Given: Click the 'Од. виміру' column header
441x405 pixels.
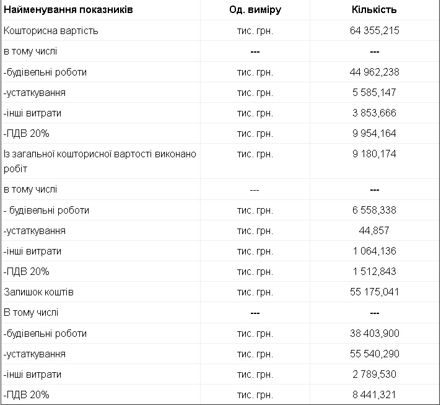Looking at the screenshot, I should 255,10.
